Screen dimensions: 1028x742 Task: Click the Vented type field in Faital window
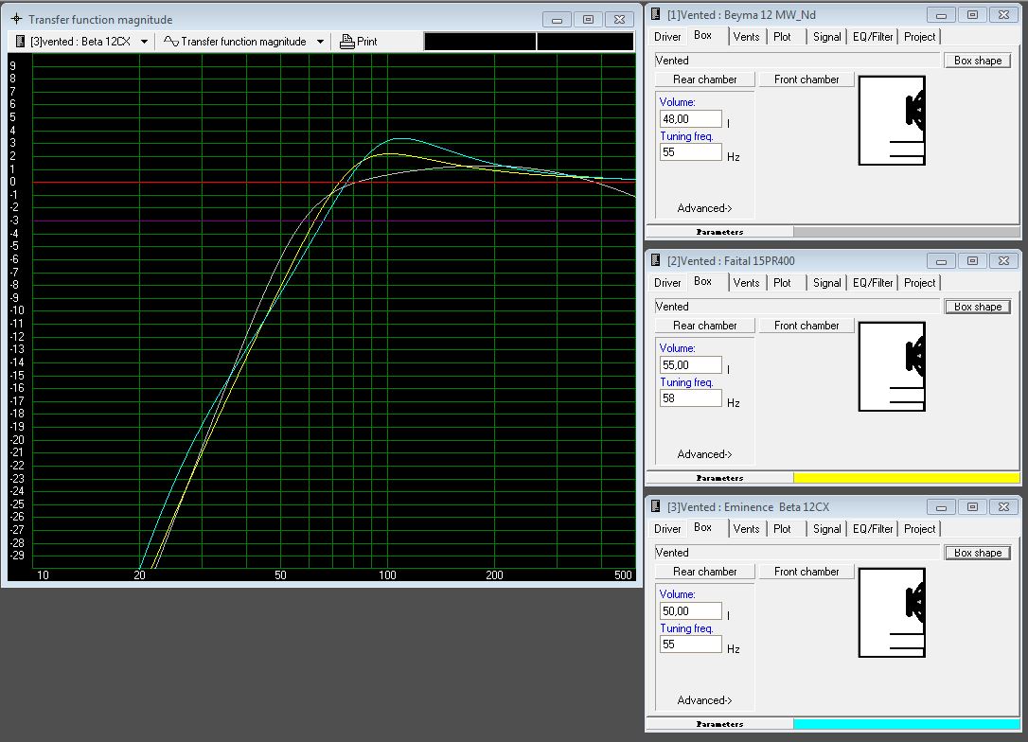click(x=797, y=306)
